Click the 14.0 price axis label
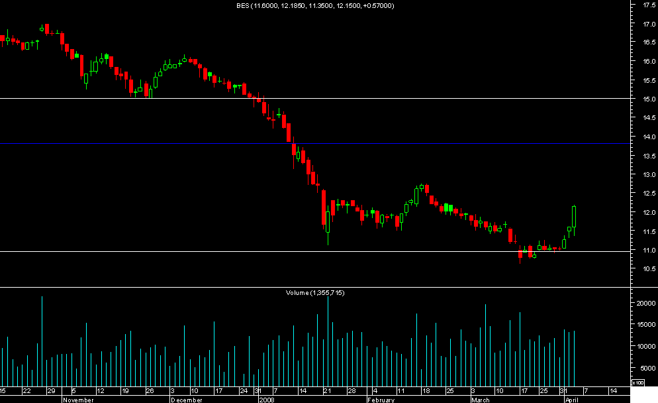 tap(649, 137)
